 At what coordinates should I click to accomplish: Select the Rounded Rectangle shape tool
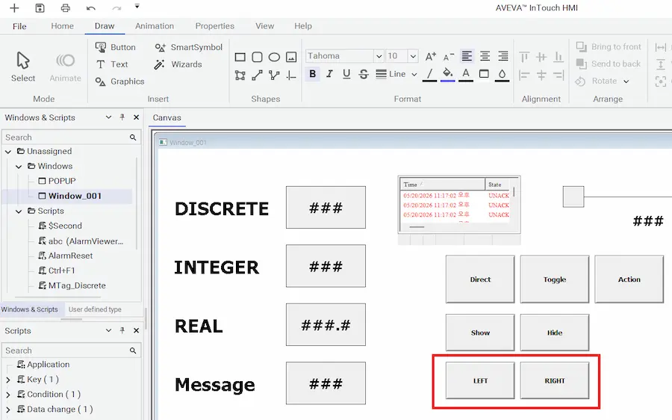tap(257, 57)
